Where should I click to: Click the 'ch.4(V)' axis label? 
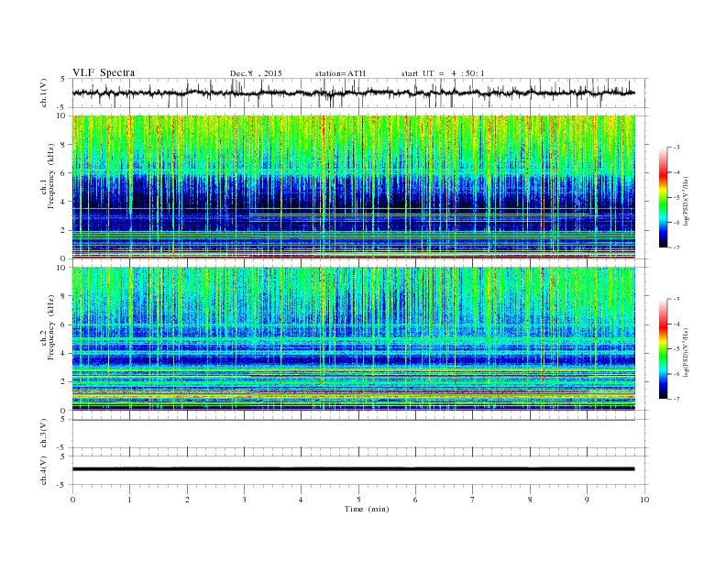[44, 470]
